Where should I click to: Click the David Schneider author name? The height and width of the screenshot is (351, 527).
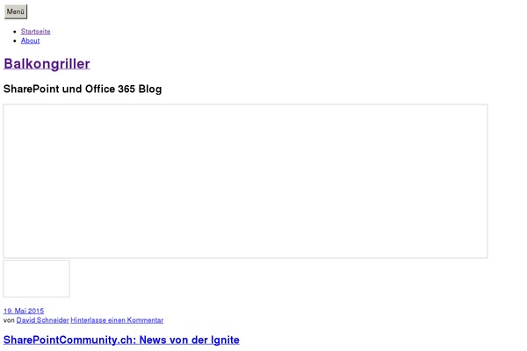(43, 320)
